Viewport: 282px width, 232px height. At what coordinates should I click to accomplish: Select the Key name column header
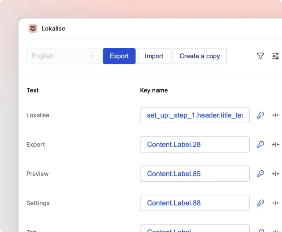(x=154, y=90)
